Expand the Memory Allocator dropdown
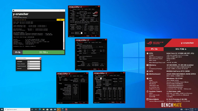This screenshot has width=198, height=111. click(33, 64)
